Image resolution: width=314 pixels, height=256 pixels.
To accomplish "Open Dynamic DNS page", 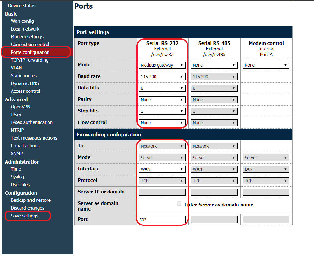I will pyautogui.click(x=25, y=83).
